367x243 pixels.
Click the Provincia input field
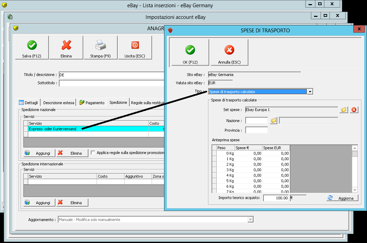[257, 130]
